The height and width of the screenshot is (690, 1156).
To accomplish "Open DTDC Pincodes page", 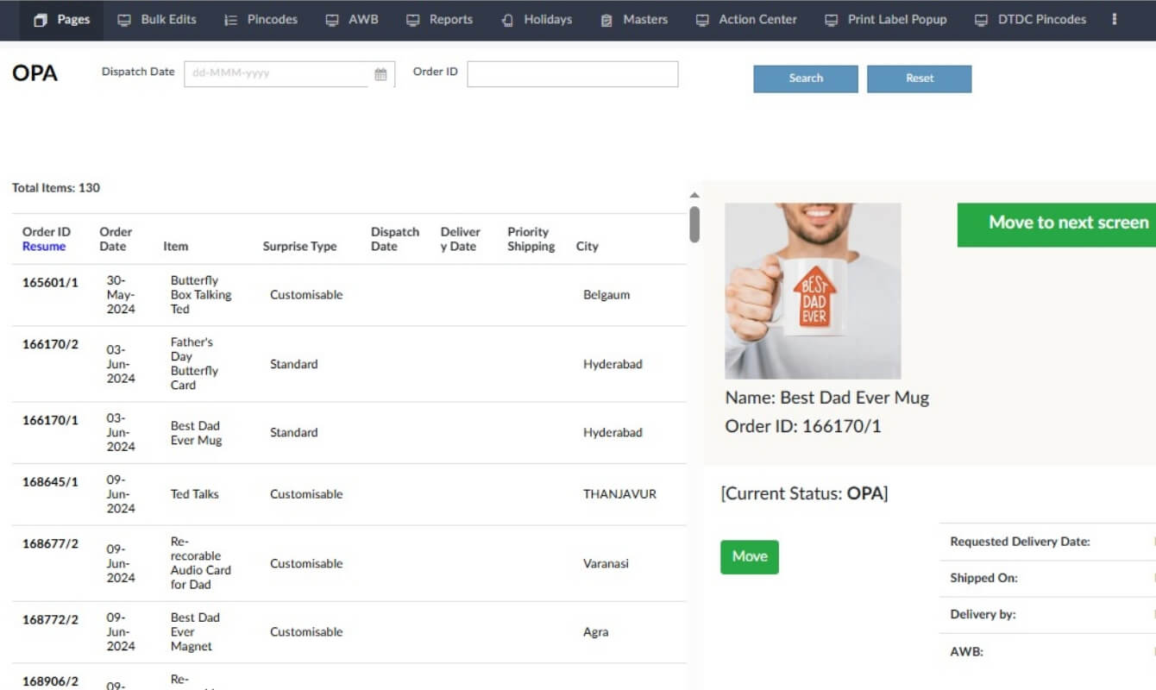I will [1030, 19].
